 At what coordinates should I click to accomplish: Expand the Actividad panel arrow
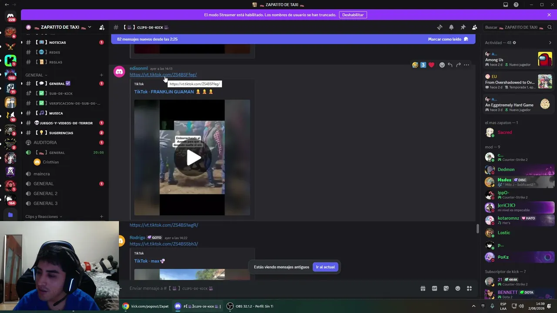550,43
